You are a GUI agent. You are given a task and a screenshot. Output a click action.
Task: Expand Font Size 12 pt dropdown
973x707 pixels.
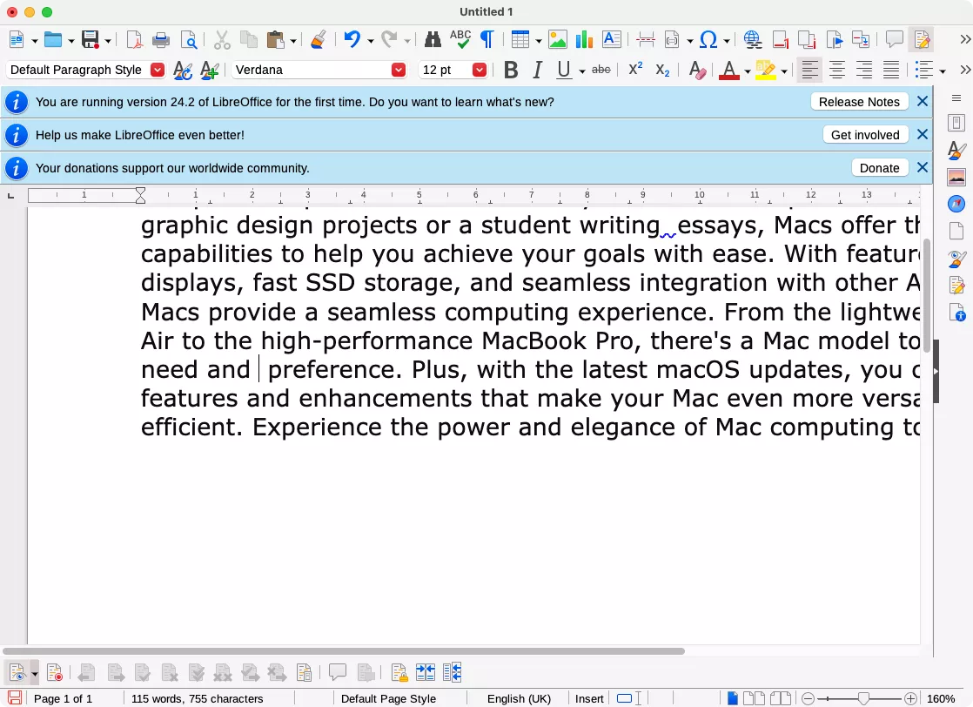[x=479, y=71]
